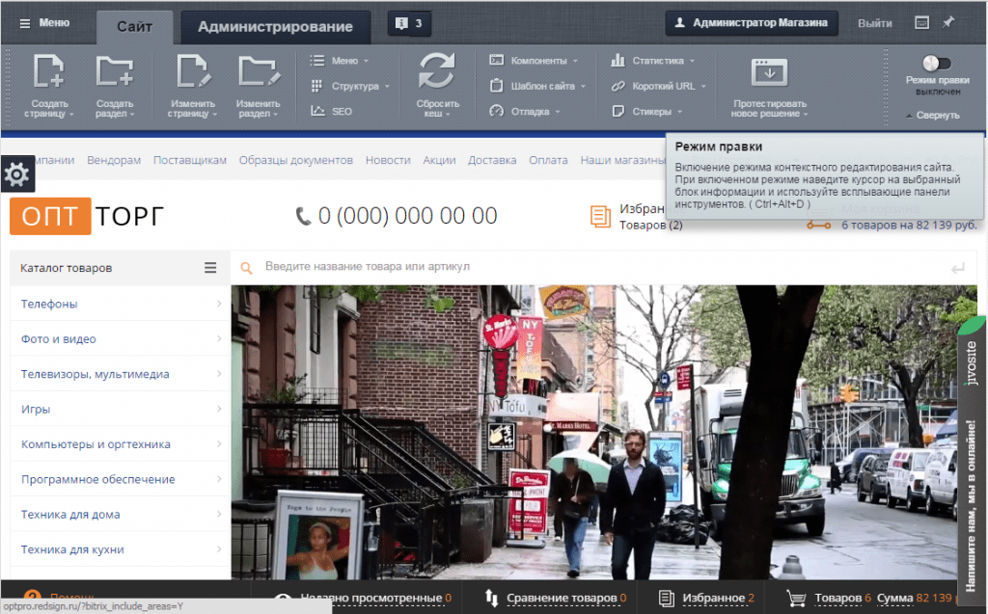988x614 pixels.
Task: Click the Избранное icon in bottom bar
Action: (666, 598)
